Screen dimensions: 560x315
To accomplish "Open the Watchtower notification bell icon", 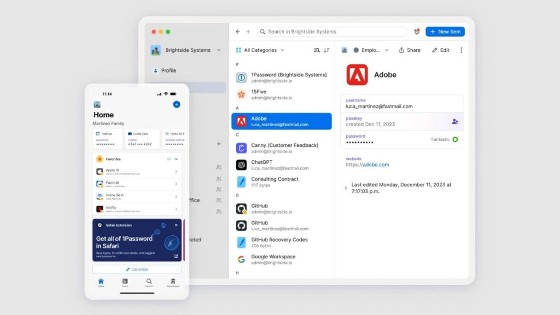I will pos(417,32).
